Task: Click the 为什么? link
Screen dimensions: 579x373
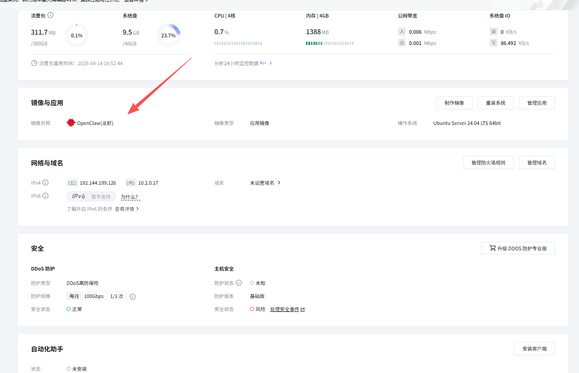Action: click(129, 197)
